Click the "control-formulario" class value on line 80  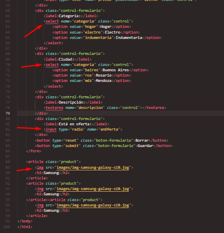click(81, 119)
